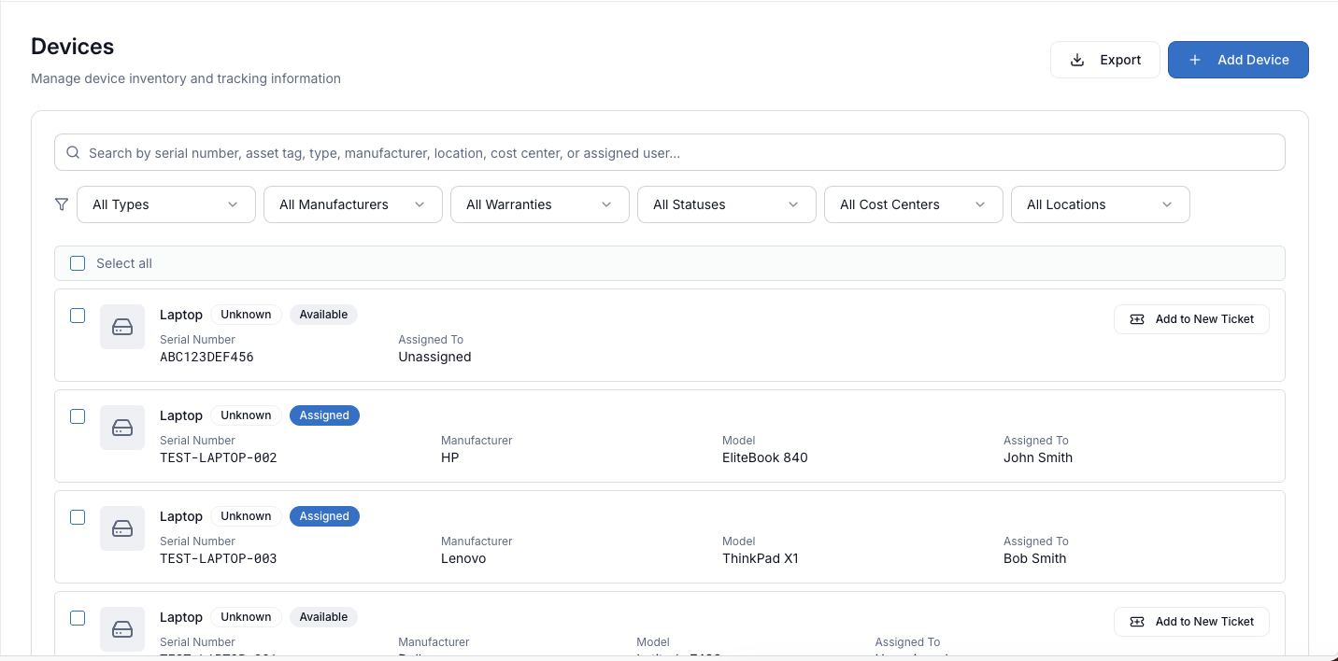
Task: Open the All Cost Centers dropdown
Action: (913, 204)
